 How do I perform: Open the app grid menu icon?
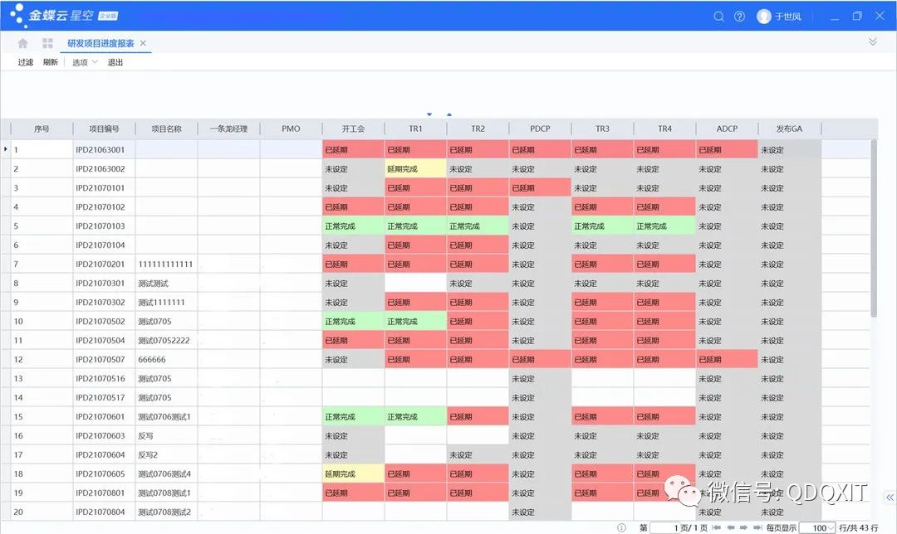(47, 43)
